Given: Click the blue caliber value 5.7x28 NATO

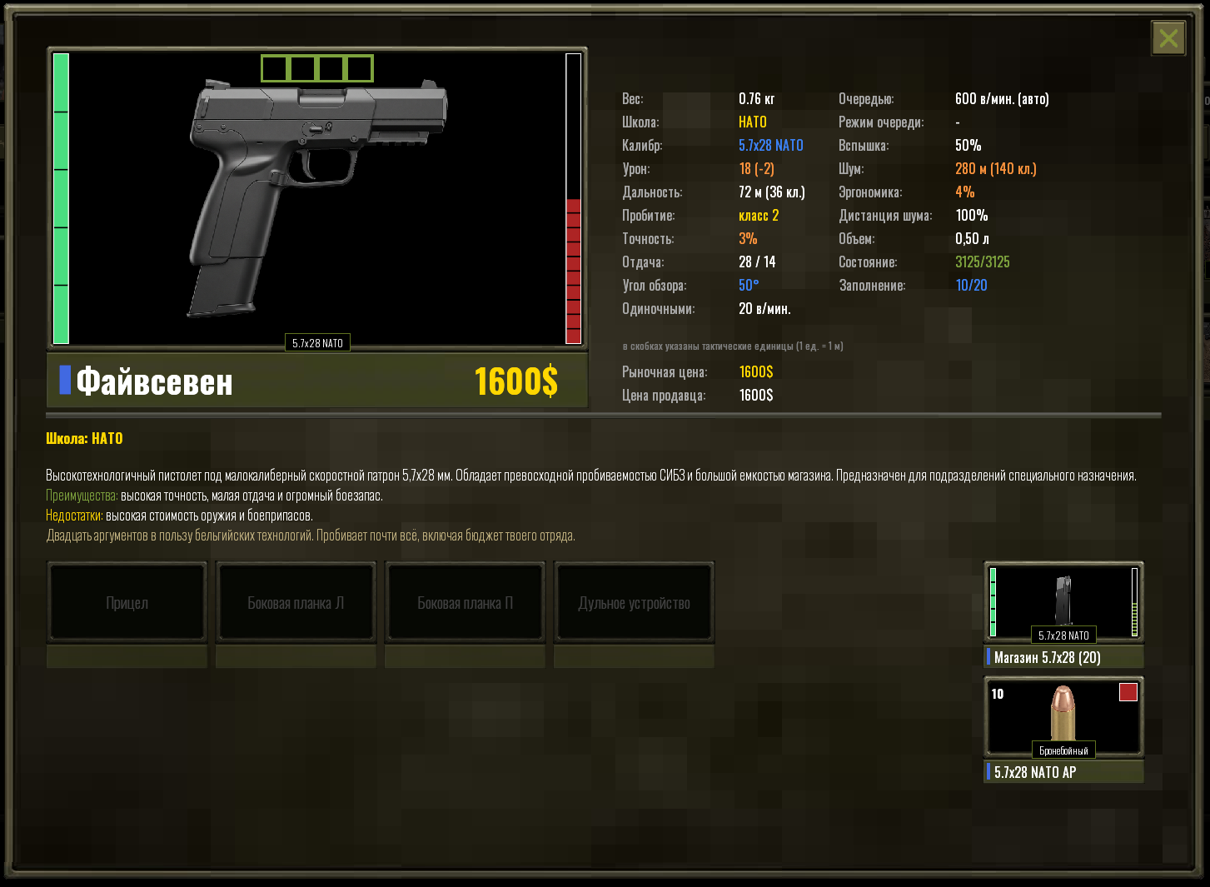Looking at the screenshot, I should point(771,145).
